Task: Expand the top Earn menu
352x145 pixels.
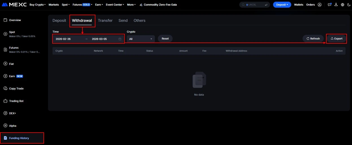Action: pyautogui.click(x=99, y=5)
